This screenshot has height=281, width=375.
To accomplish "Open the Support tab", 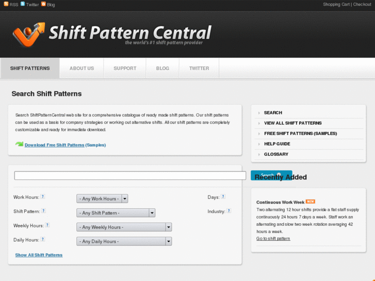I will point(125,68).
